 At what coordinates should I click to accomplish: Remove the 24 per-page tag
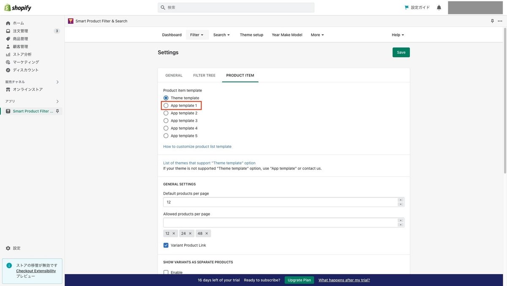tap(190, 233)
